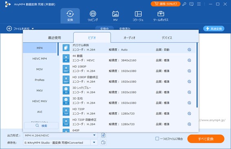The width and height of the screenshot is (231, 149).
Task: Select MP4 format in sidebar
Action: click(x=40, y=48)
